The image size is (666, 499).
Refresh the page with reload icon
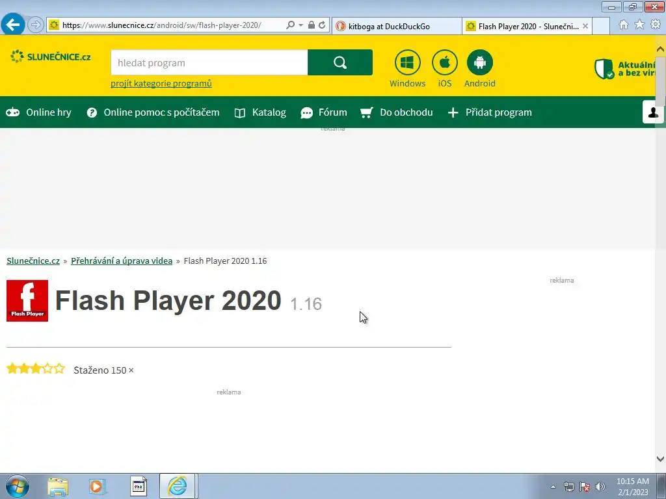coord(323,25)
